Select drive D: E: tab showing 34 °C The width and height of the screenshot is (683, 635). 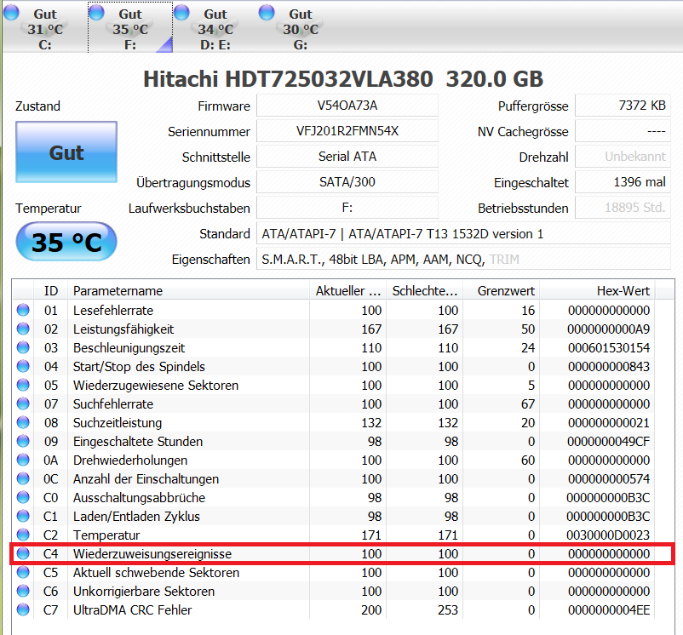tap(215, 27)
